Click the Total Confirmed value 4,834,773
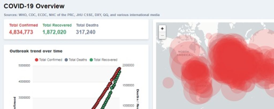 [21, 32]
